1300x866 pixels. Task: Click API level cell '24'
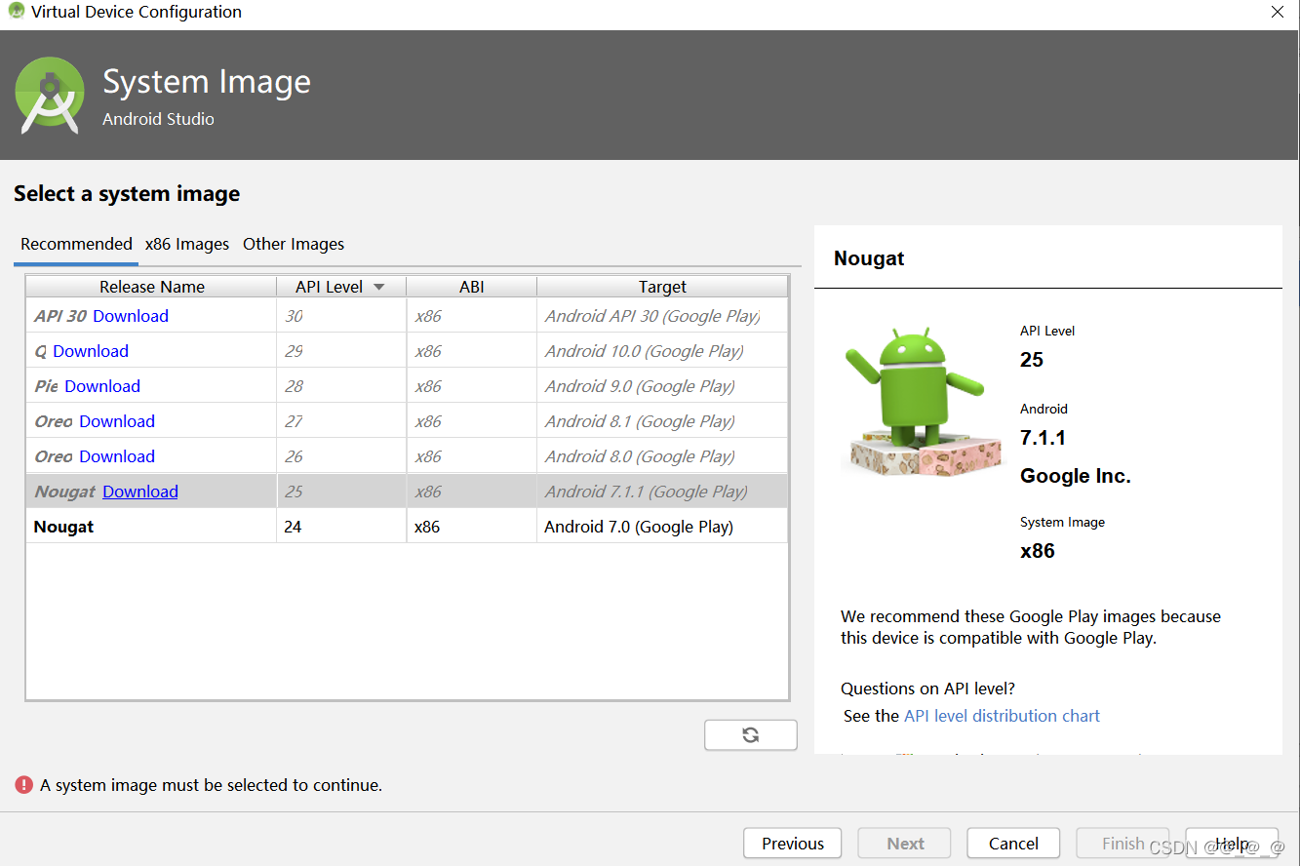click(341, 527)
